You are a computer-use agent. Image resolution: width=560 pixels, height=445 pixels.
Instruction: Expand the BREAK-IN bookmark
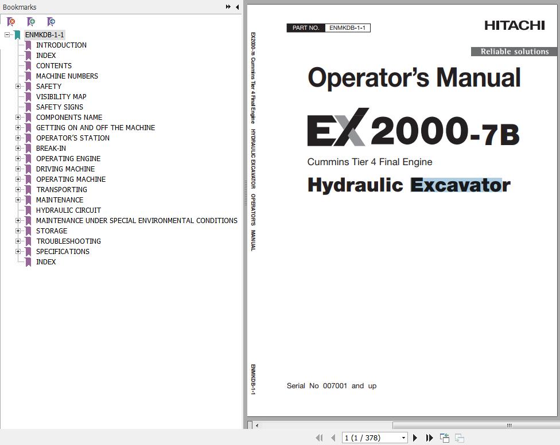[18, 148]
